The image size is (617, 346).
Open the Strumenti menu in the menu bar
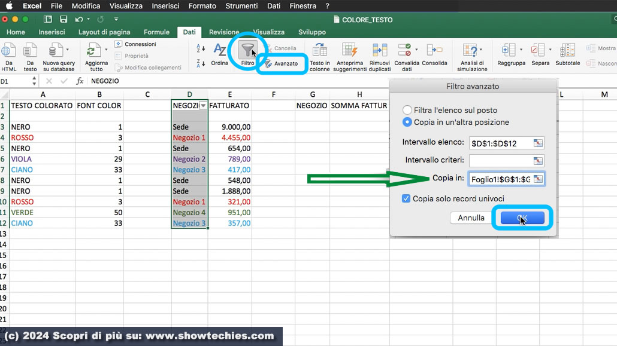[241, 6]
